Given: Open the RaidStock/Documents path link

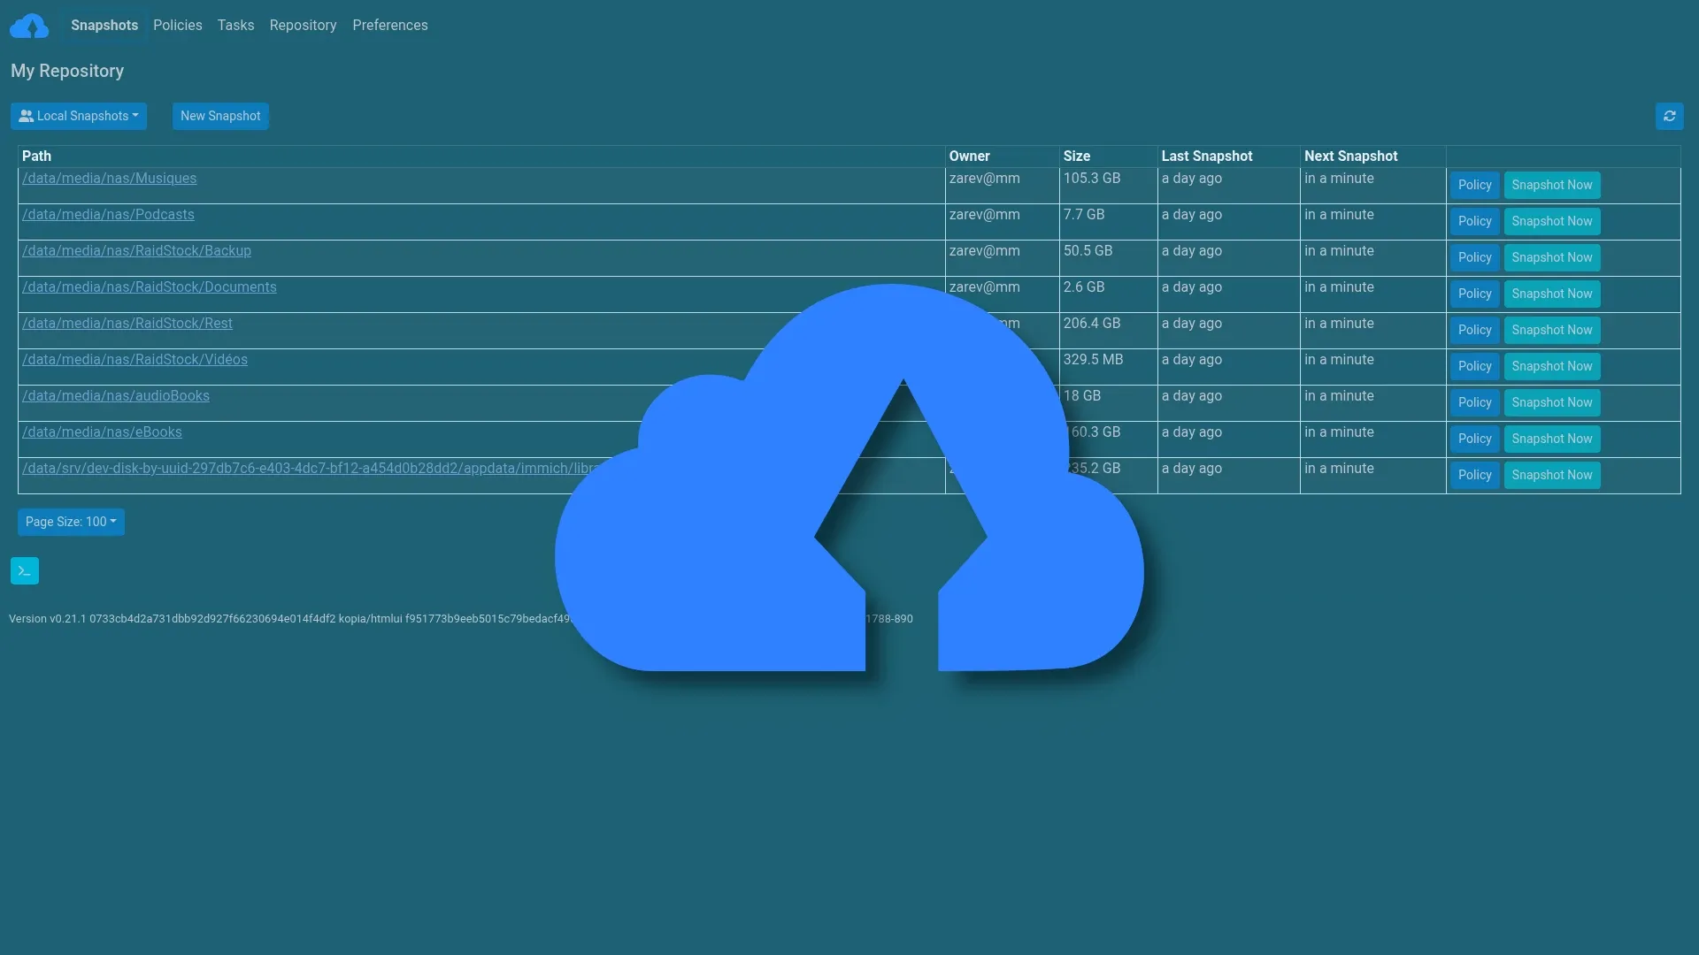Looking at the screenshot, I should coord(150,287).
